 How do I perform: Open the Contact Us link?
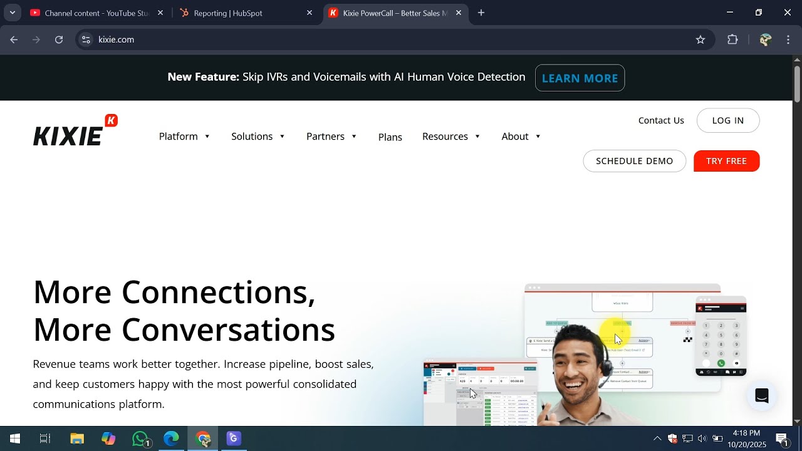[661, 120]
